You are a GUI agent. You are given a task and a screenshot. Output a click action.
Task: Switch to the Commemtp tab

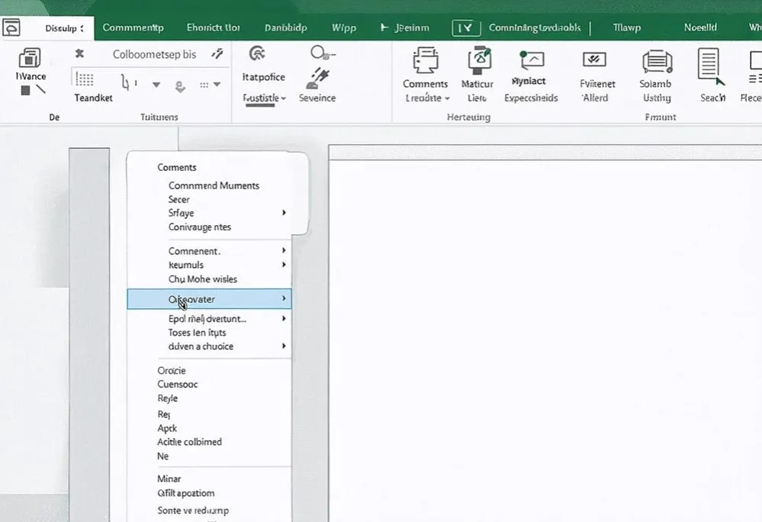click(133, 27)
